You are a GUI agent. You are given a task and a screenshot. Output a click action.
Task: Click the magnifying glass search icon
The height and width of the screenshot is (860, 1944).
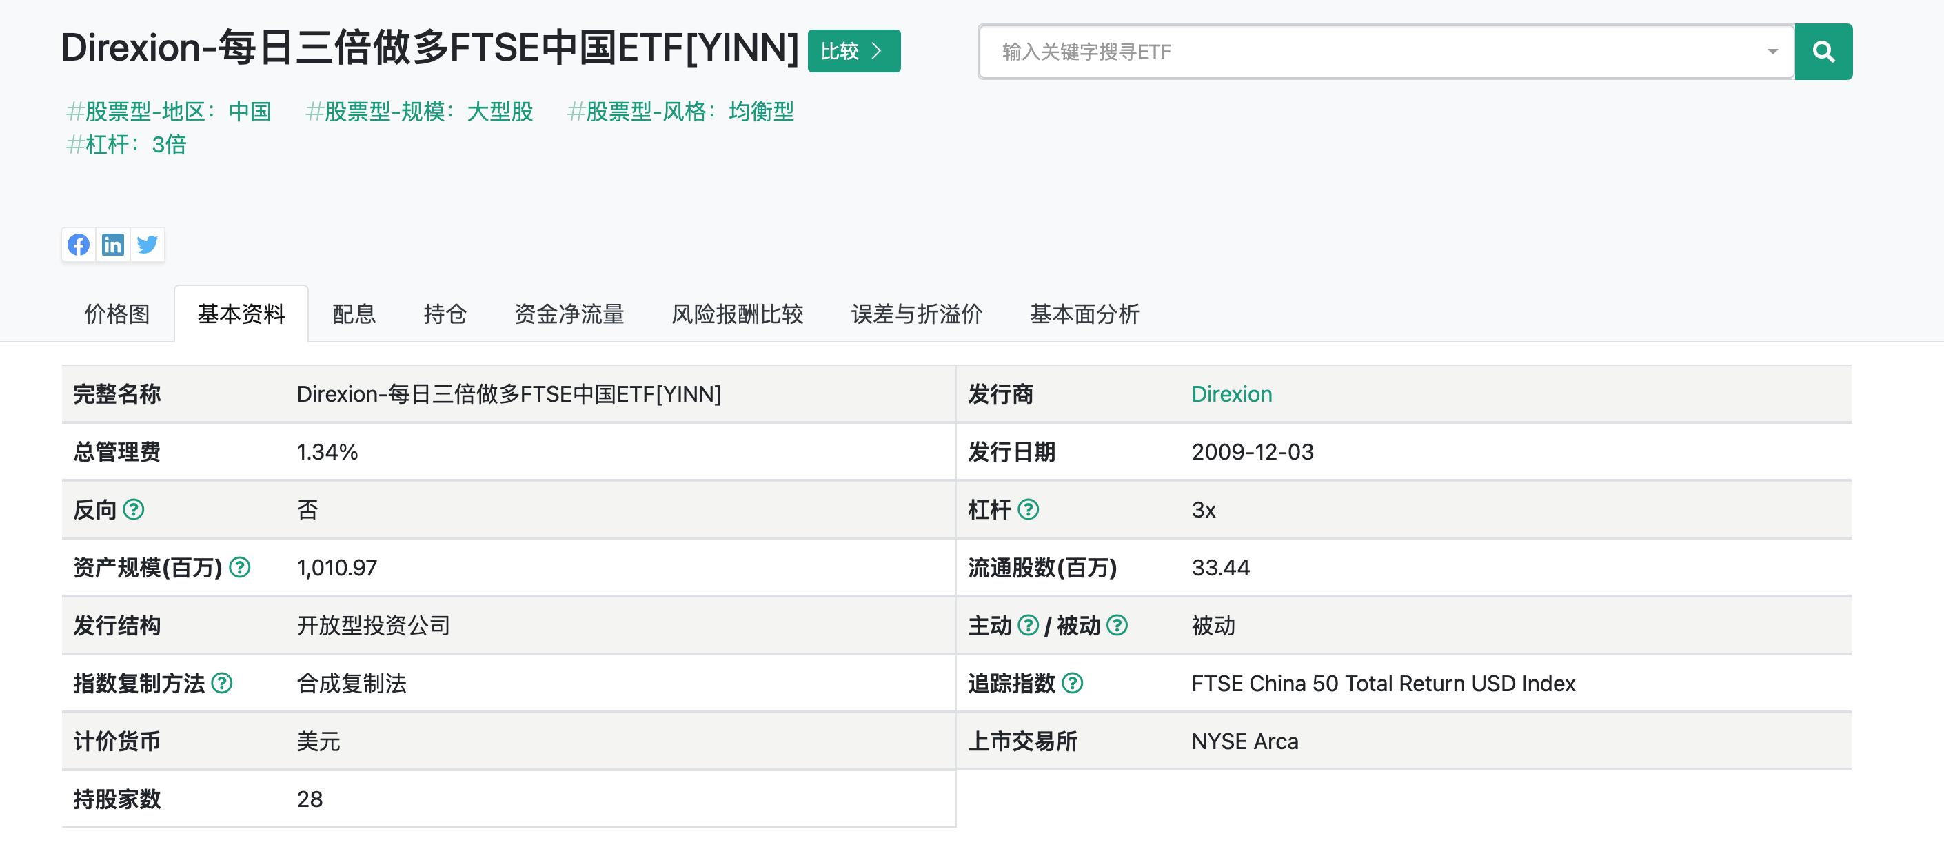tap(1824, 51)
